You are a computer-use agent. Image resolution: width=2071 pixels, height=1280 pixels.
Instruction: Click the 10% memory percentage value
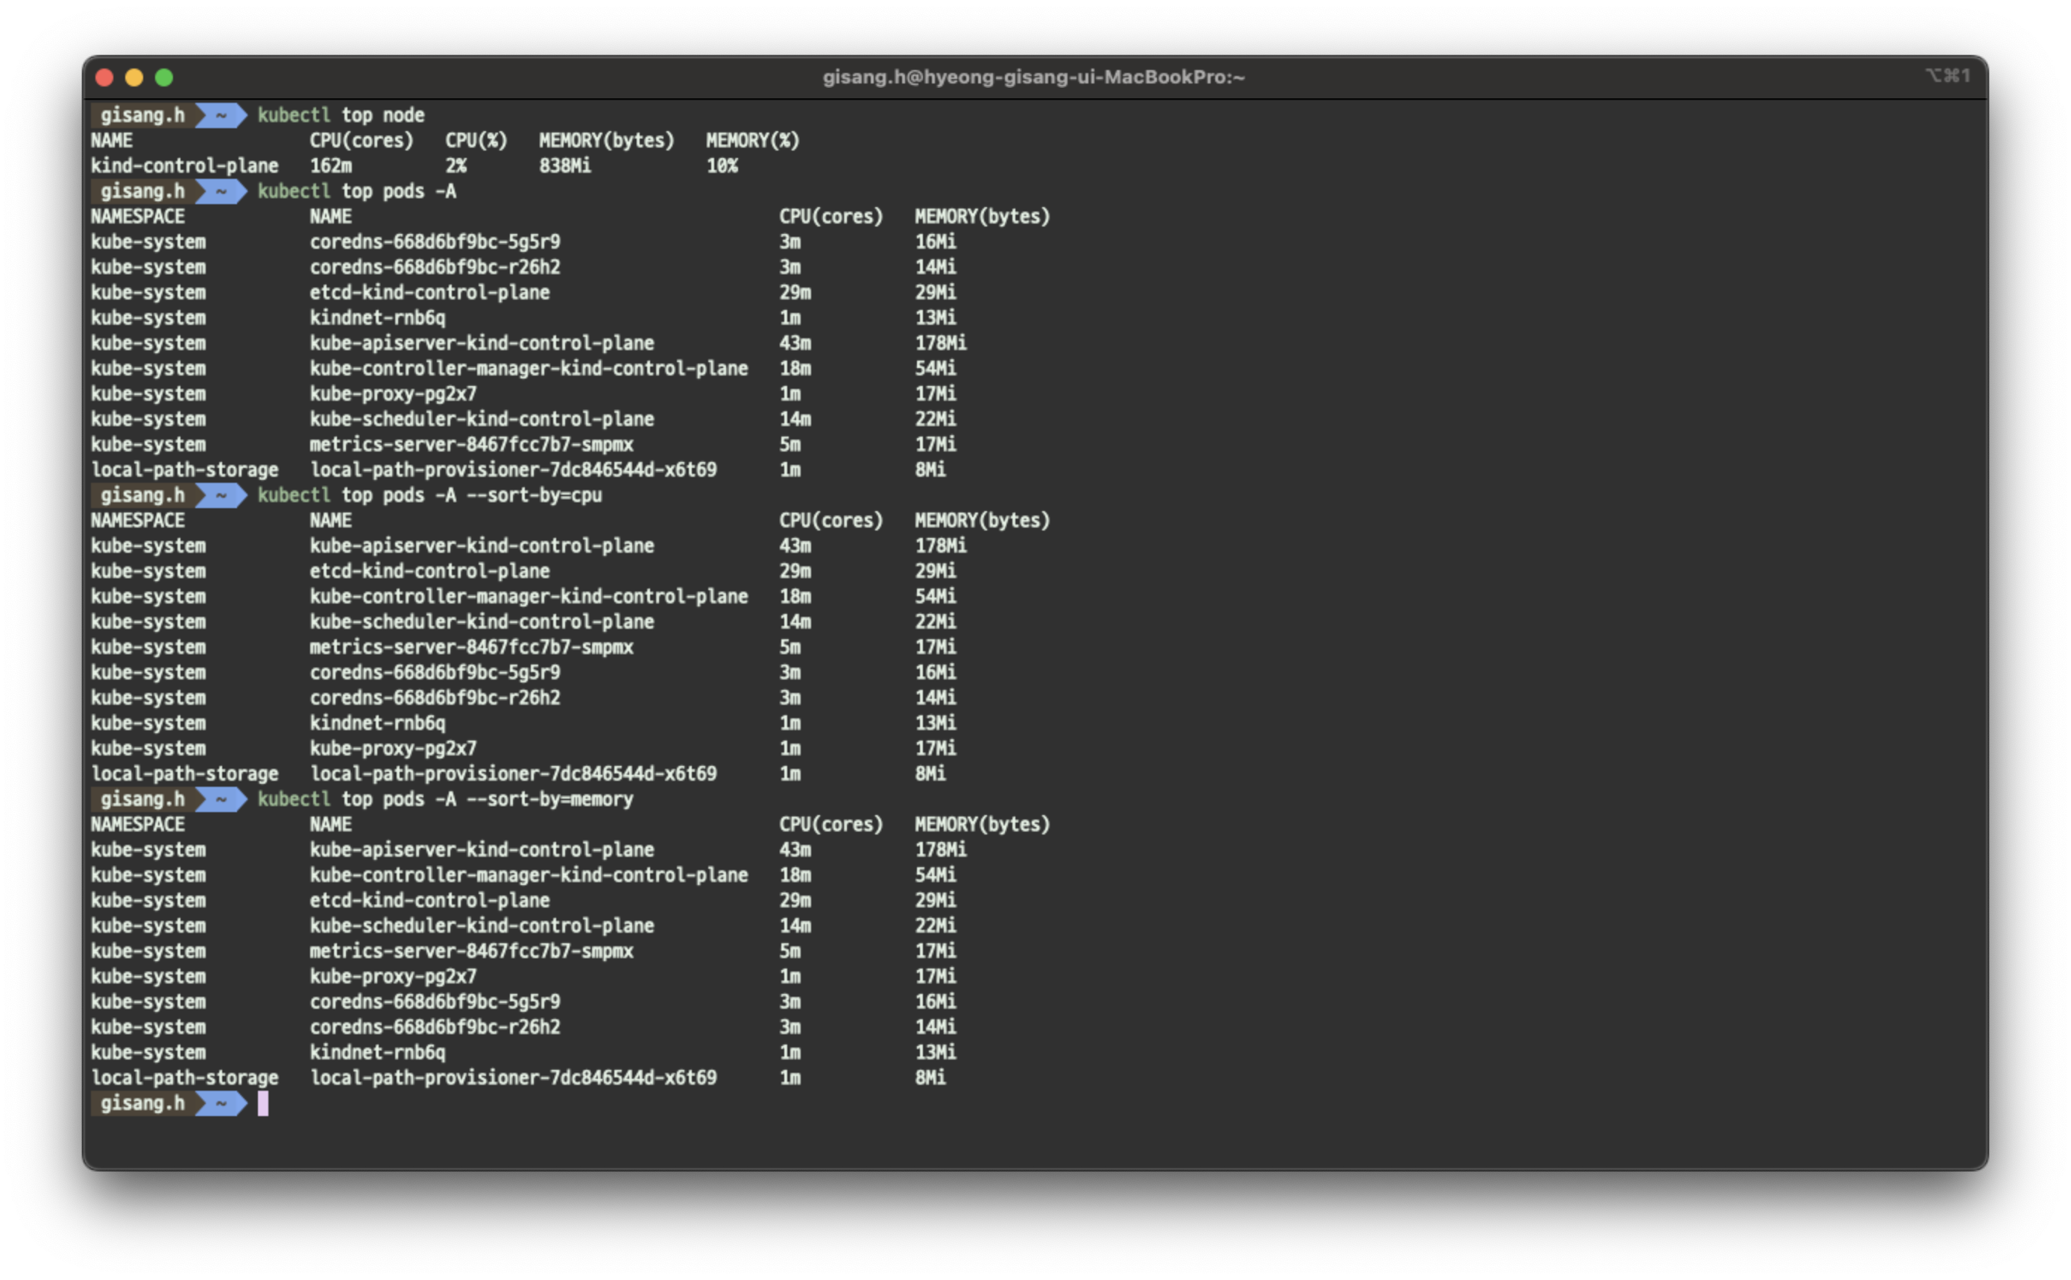pos(722,166)
